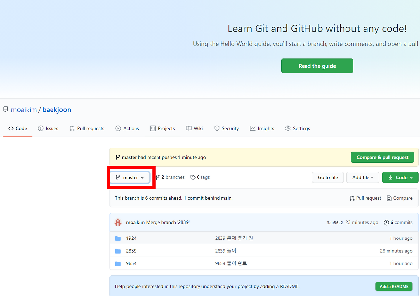Click the tag icon next to 0 tags
420x296 pixels.
click(x=193, y=177)
